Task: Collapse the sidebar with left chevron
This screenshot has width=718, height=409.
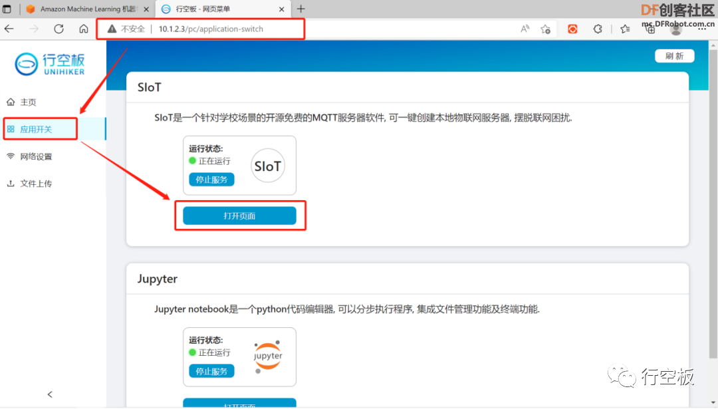Action: [50, 394]
